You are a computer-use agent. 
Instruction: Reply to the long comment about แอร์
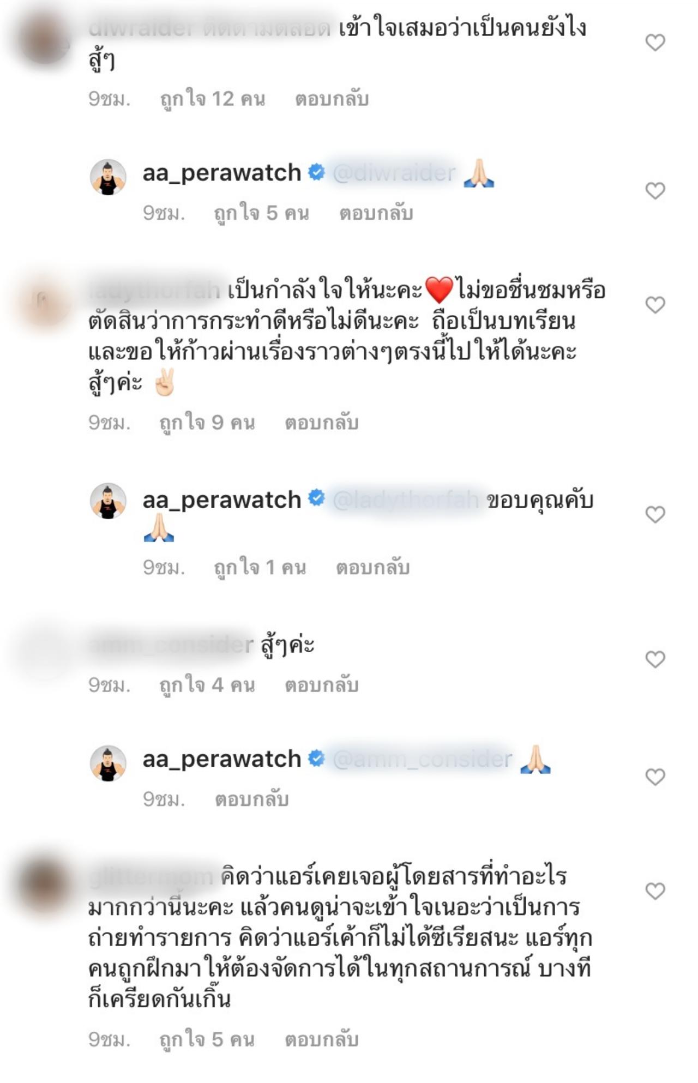click(322, 1039)
